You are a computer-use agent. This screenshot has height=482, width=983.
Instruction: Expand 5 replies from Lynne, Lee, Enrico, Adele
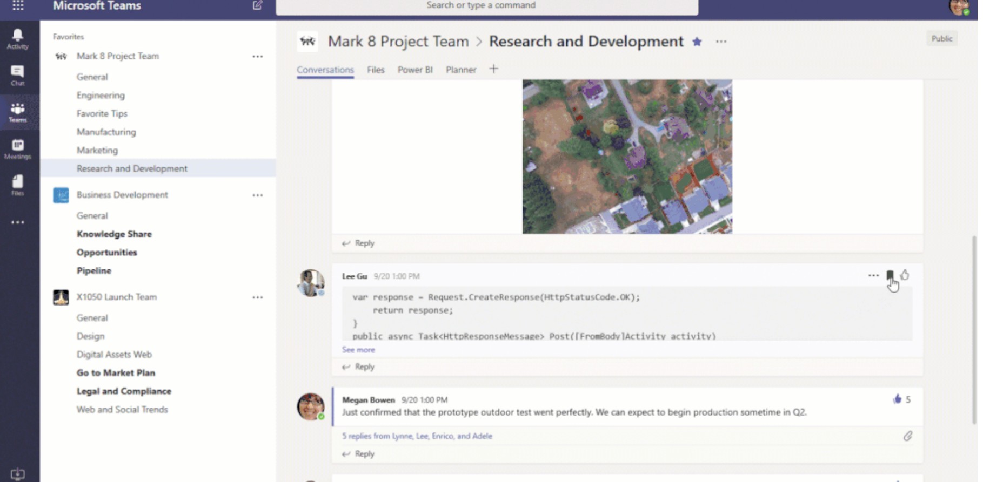tap(417, 436)
